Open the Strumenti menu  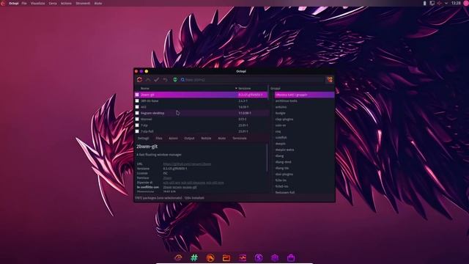pos(83,3)
